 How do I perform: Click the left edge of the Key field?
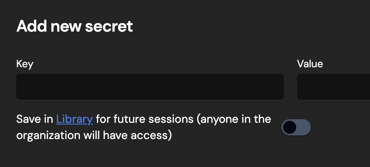(19, 87)
